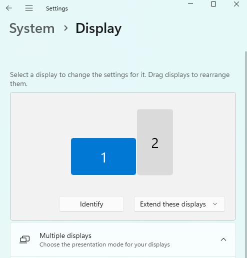Go back using the back arrow

tap(9, 8)
